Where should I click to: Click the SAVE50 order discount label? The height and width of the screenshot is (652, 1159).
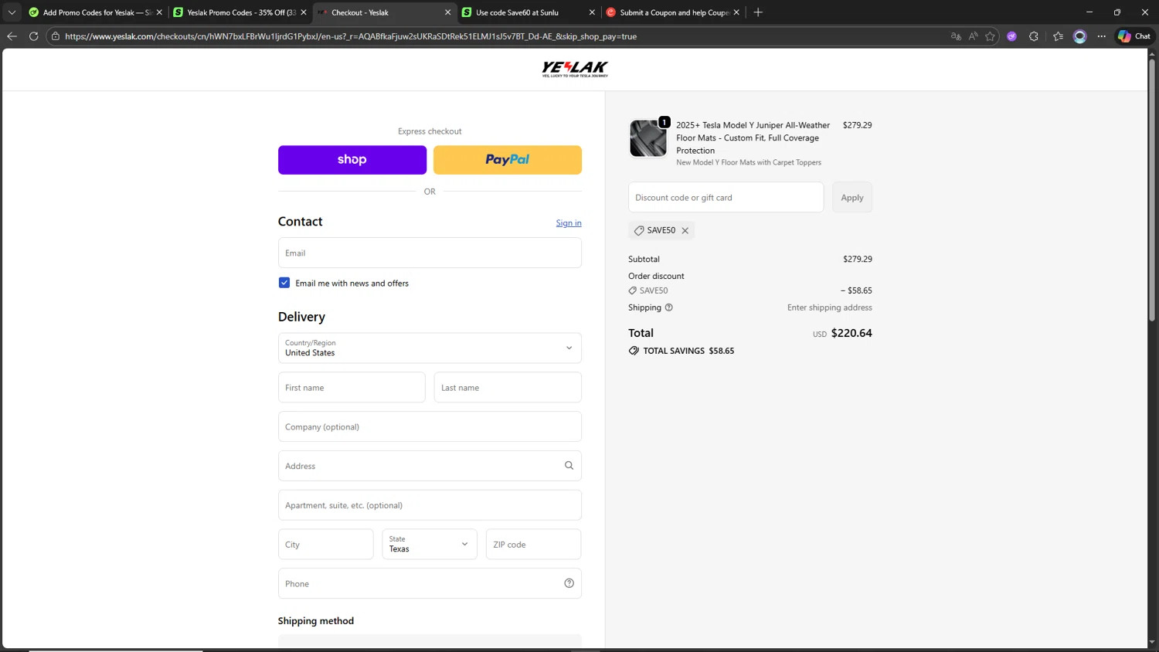point(654,290)
